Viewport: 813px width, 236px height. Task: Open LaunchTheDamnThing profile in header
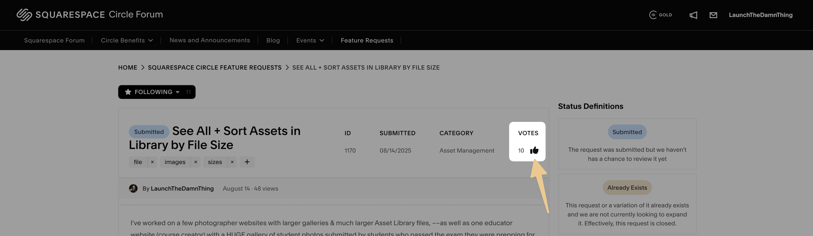click(x=760, y=15)
